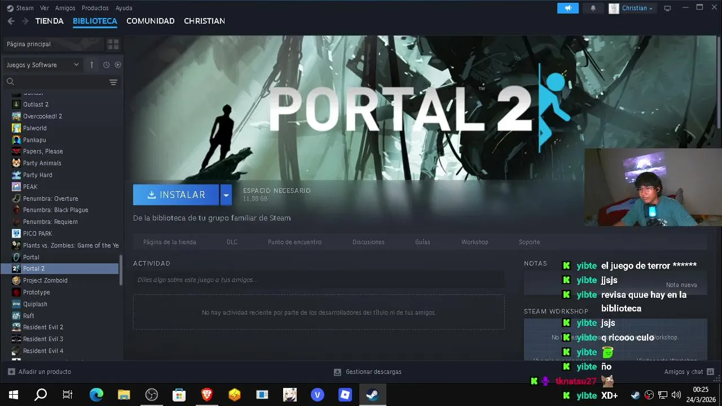Click Gestionar descargas

[373, 372]
